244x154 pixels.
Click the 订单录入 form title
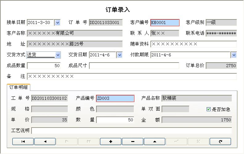pyautogui.click(x=118, y=10)
